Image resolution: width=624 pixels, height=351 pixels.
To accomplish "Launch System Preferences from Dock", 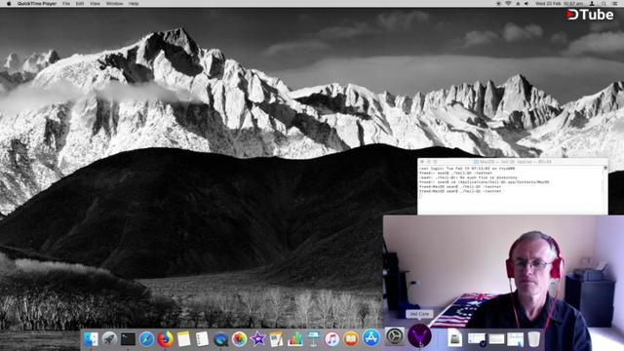I will pos(394,336).
